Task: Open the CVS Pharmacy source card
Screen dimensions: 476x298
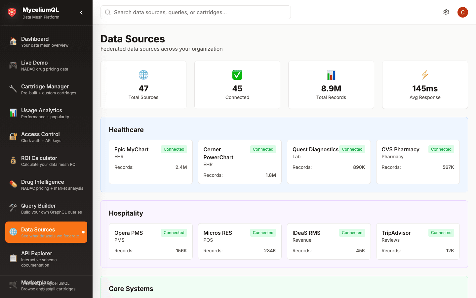Action: [x=418, y=162]
